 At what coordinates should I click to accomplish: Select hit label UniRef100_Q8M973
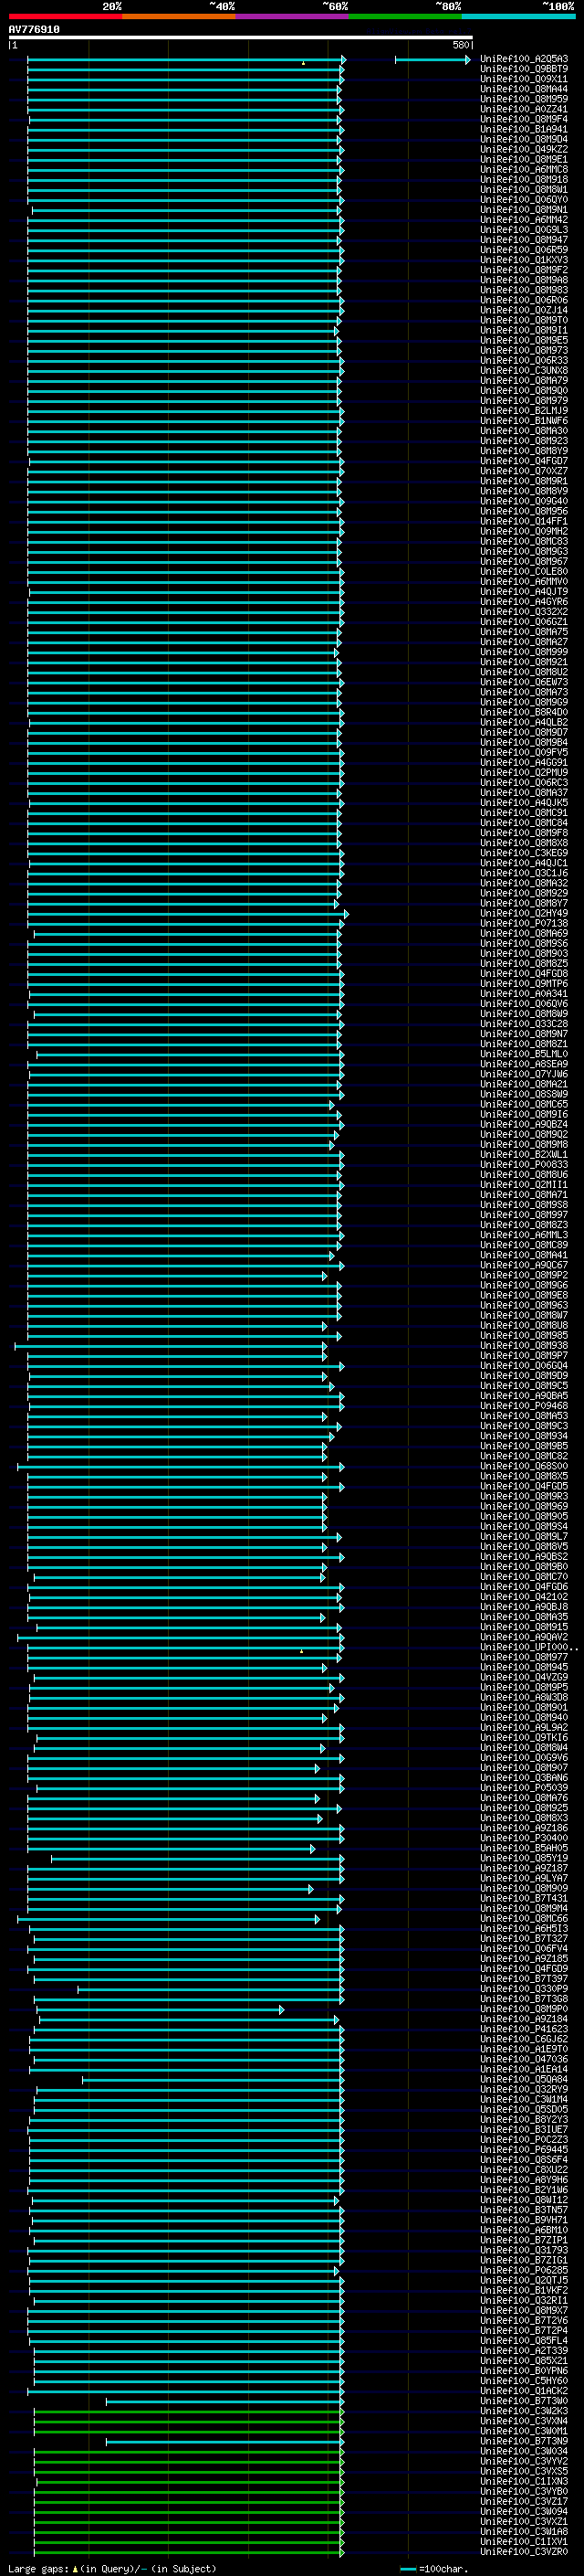[x=524, y=350]
